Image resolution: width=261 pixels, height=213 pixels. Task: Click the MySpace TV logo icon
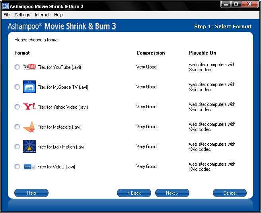tap(29, 87)
